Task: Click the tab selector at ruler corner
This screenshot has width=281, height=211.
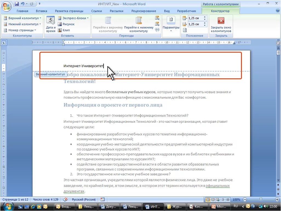Action: [x=4, y=43]
